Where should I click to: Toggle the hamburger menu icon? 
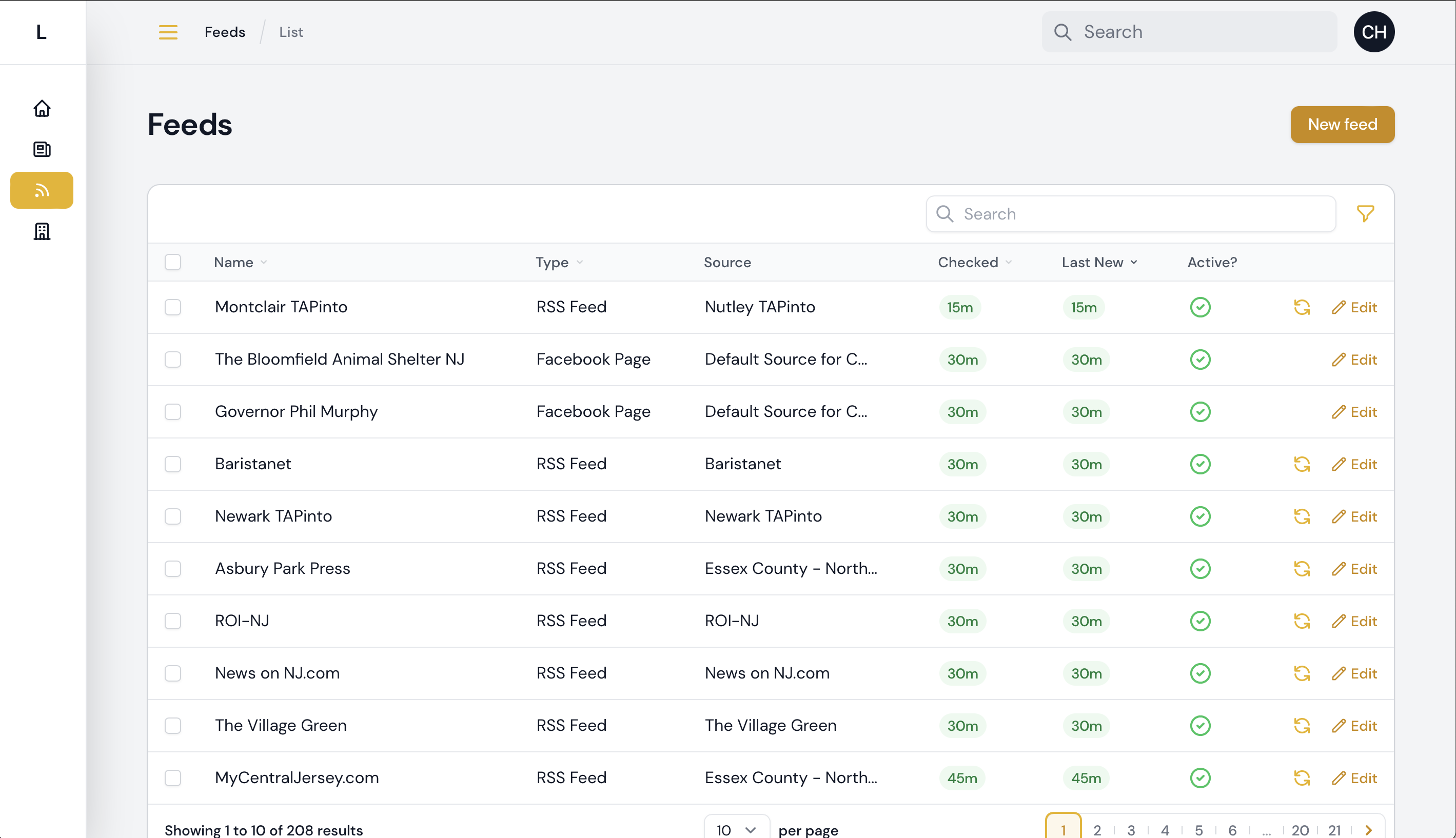[x=168, y=32]
